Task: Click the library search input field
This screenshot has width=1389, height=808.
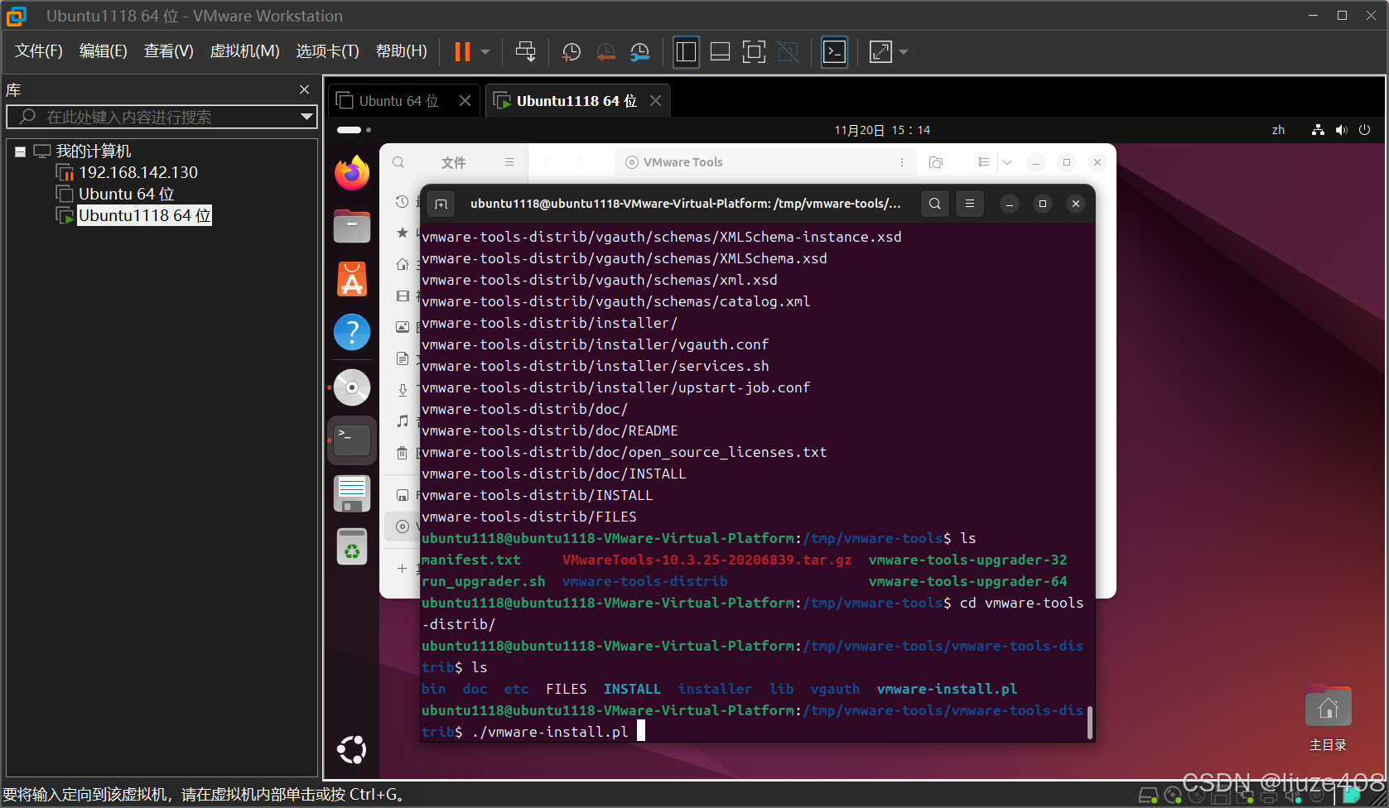Action: coord(162,117)
